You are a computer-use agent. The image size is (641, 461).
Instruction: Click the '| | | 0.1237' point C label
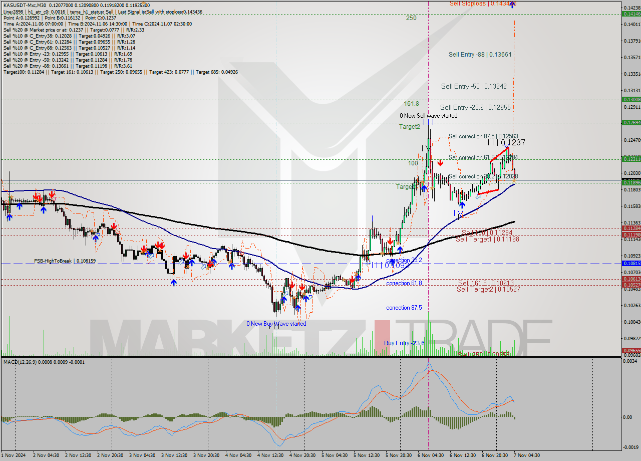506,142
